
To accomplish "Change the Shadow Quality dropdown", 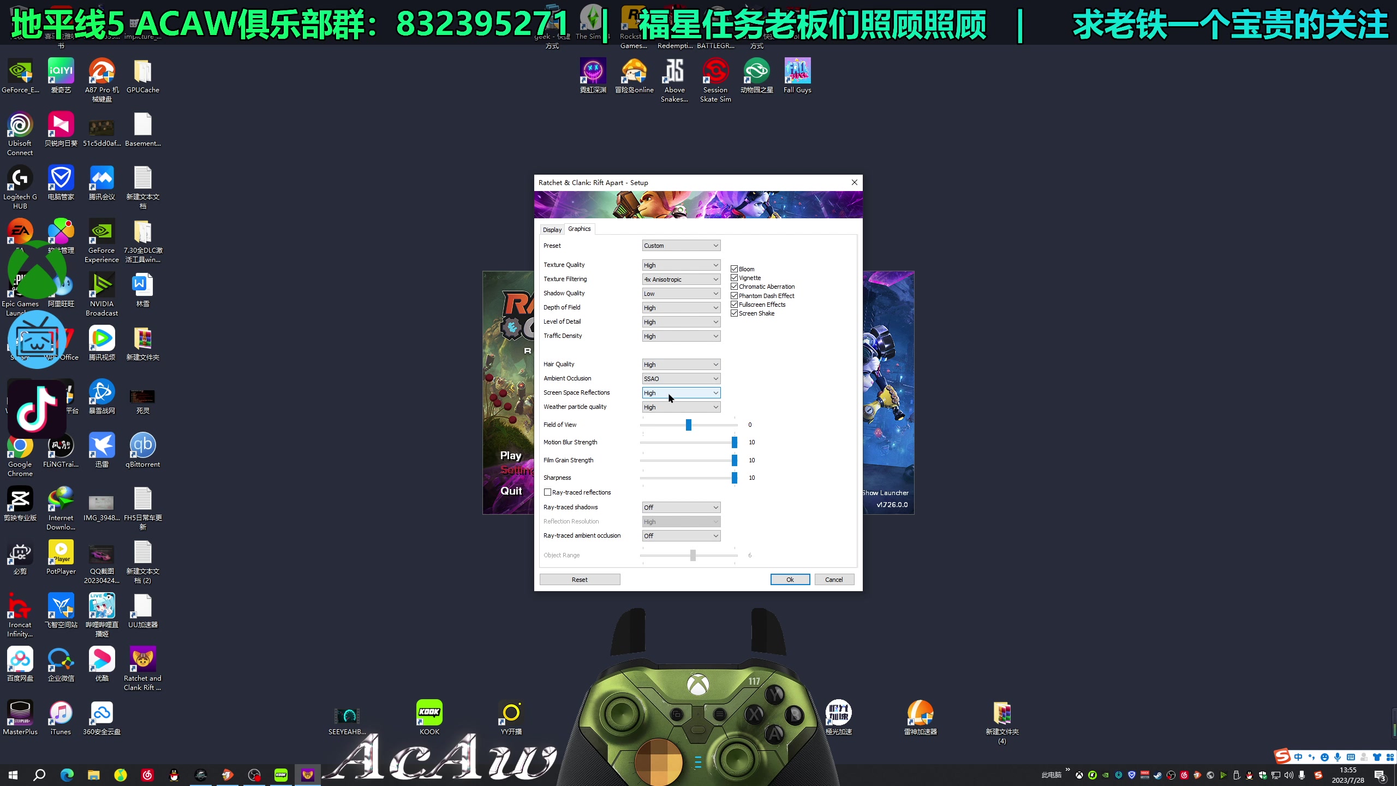I will tap(681, 293).
